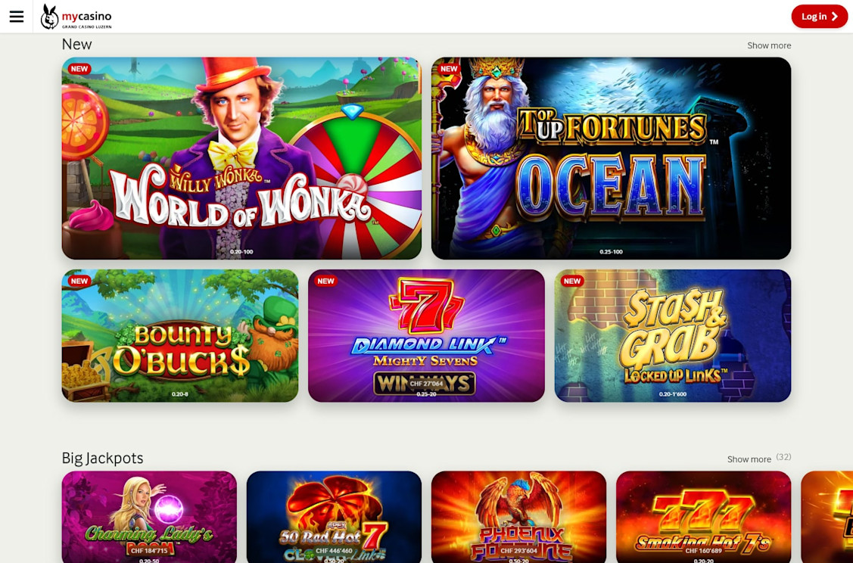This screenshot has height=563, width=853.
Task: Click Show more beside the New heading
Action: (x=769, y=45)
